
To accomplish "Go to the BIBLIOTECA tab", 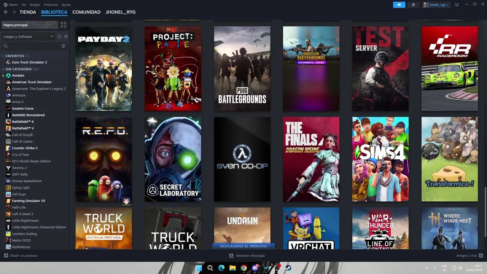I will click(x=54, y=12).
